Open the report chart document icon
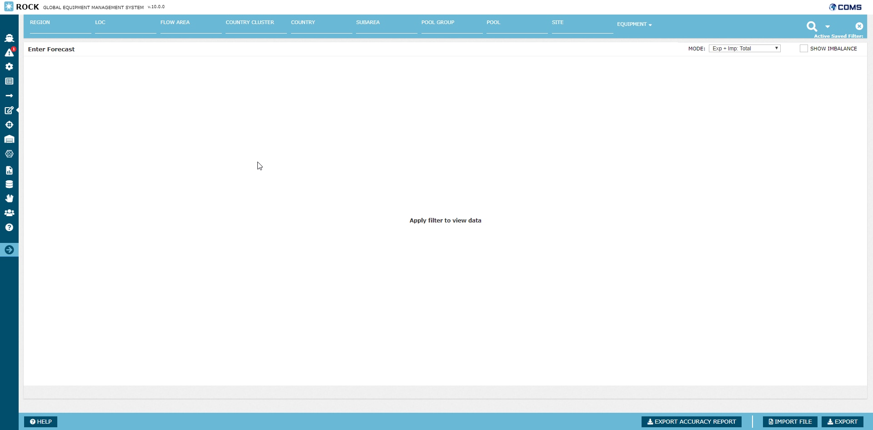 click(9, 170)
